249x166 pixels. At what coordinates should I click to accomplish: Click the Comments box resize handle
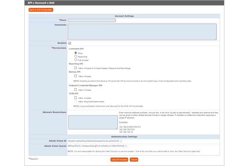click(x=215, y=39)
